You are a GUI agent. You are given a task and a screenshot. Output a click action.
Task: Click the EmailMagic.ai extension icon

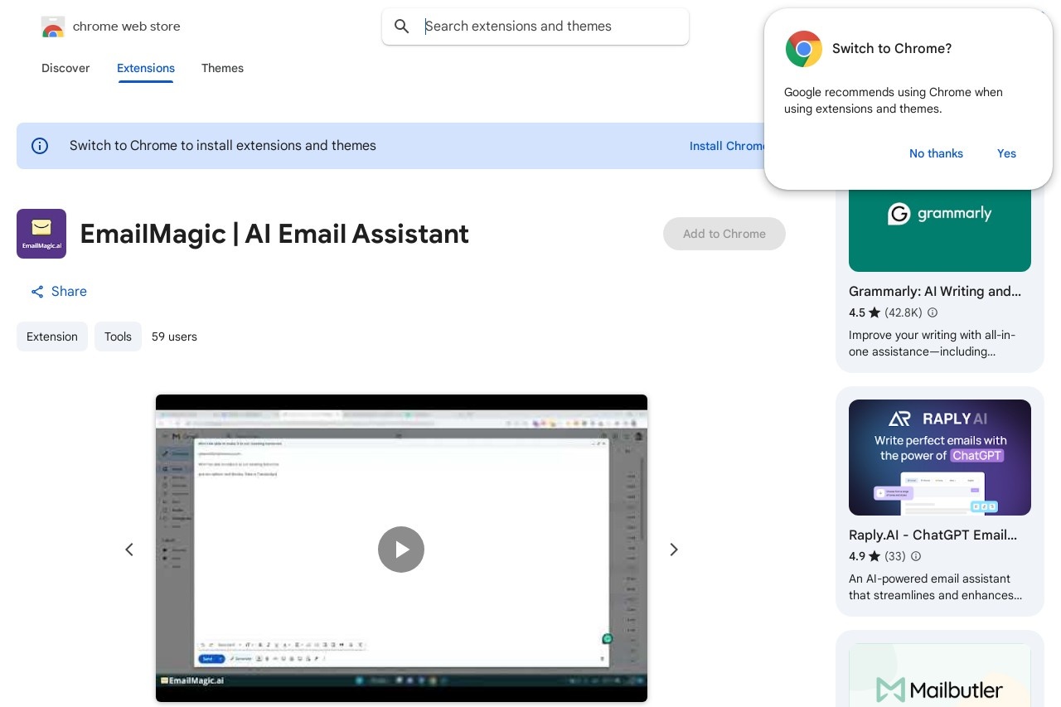(41, 234)
